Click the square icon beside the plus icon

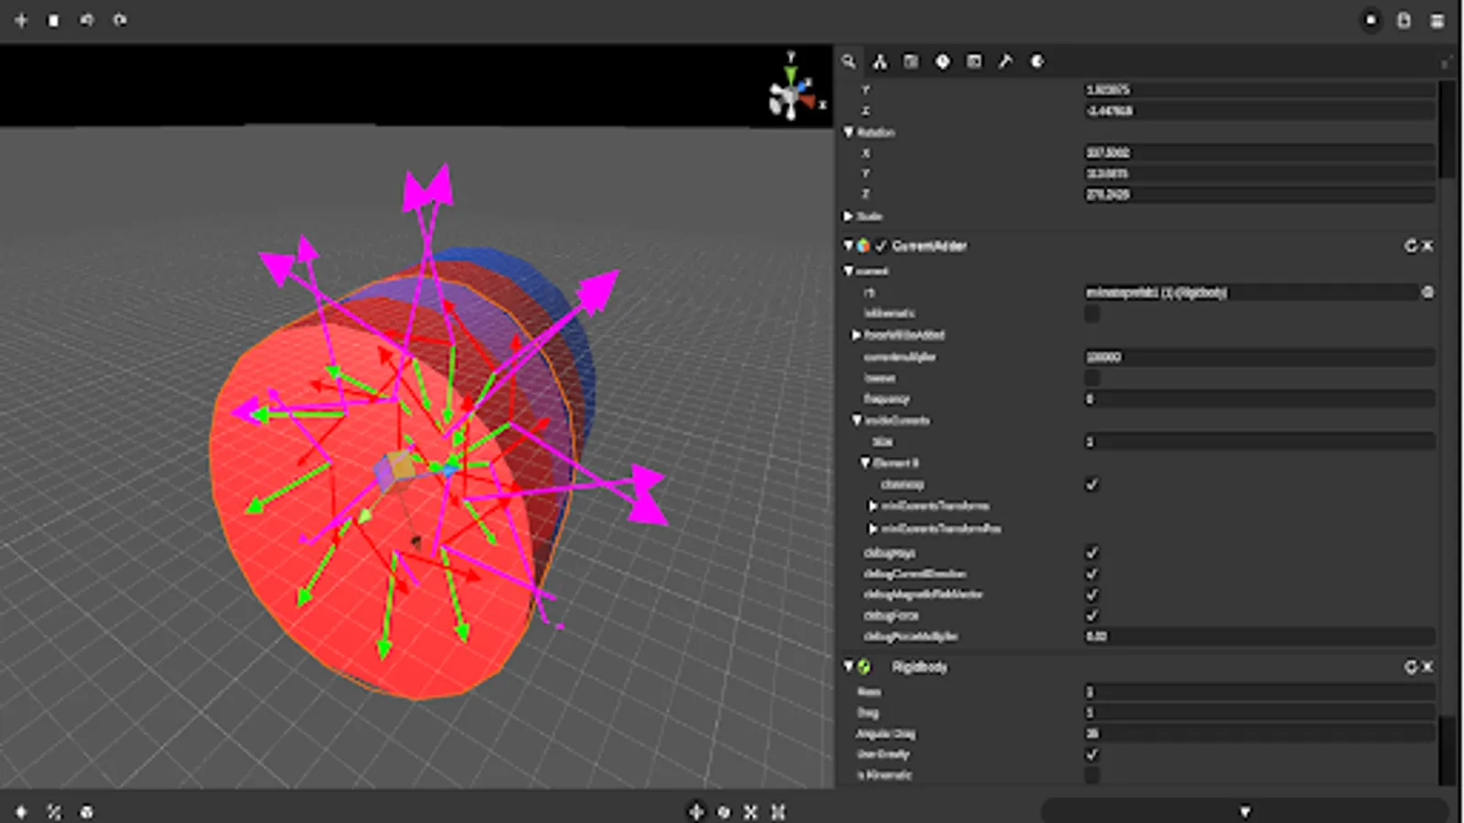point(54,20)
